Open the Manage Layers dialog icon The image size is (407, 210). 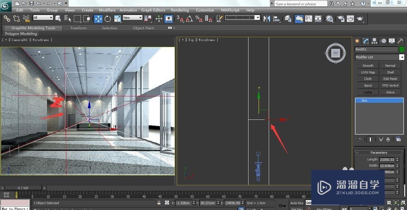click(x=288, y=18)
